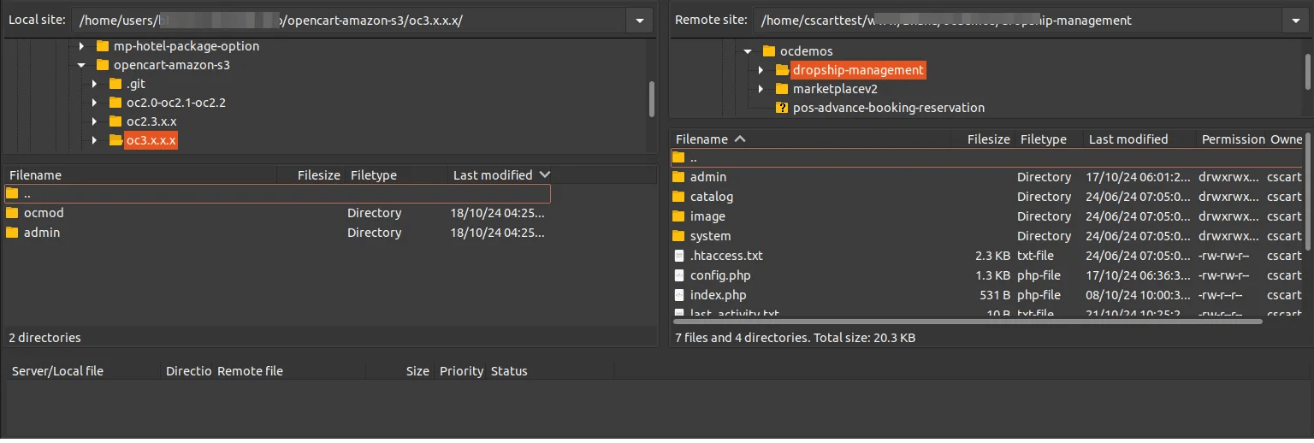The width and height of the screenshot is (1314, 443).
Task: Open the Local site path dropdown
Action: (x=639, y=21)
